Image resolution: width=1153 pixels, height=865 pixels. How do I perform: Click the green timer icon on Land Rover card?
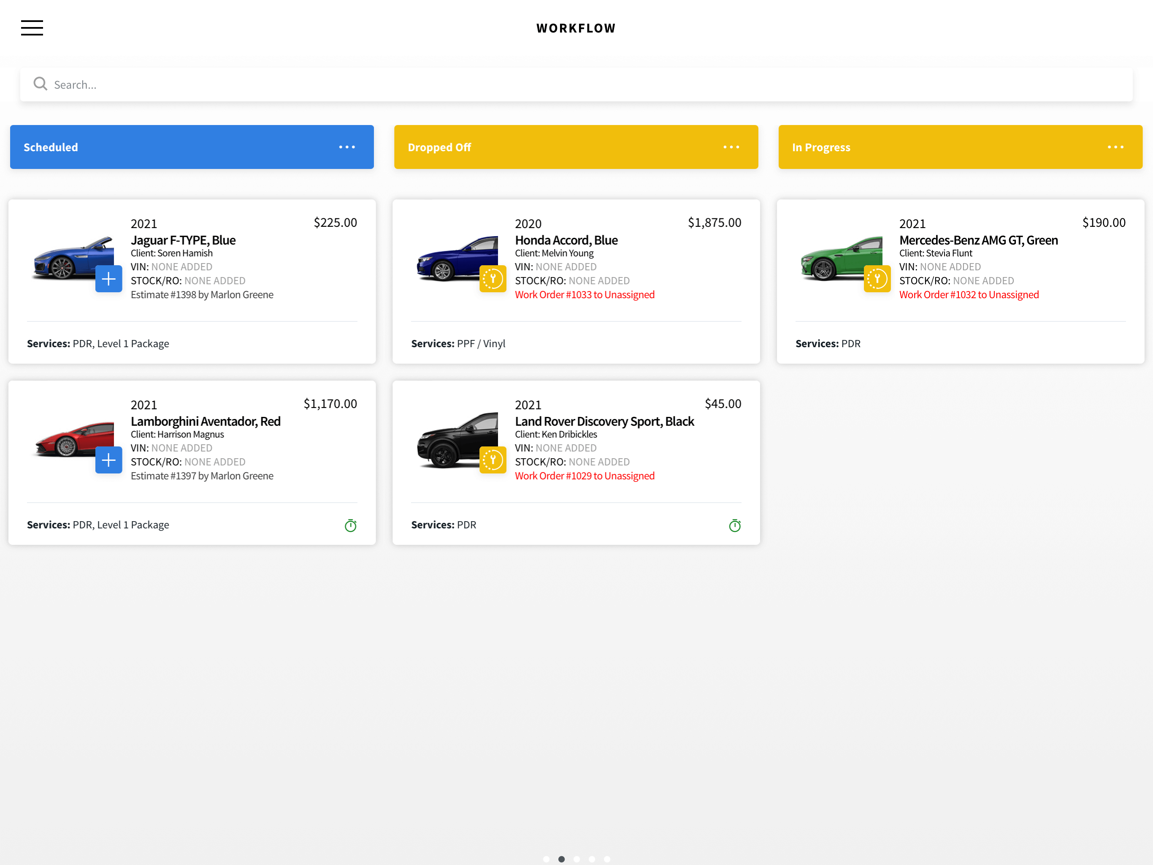click(x=735, y=525)
